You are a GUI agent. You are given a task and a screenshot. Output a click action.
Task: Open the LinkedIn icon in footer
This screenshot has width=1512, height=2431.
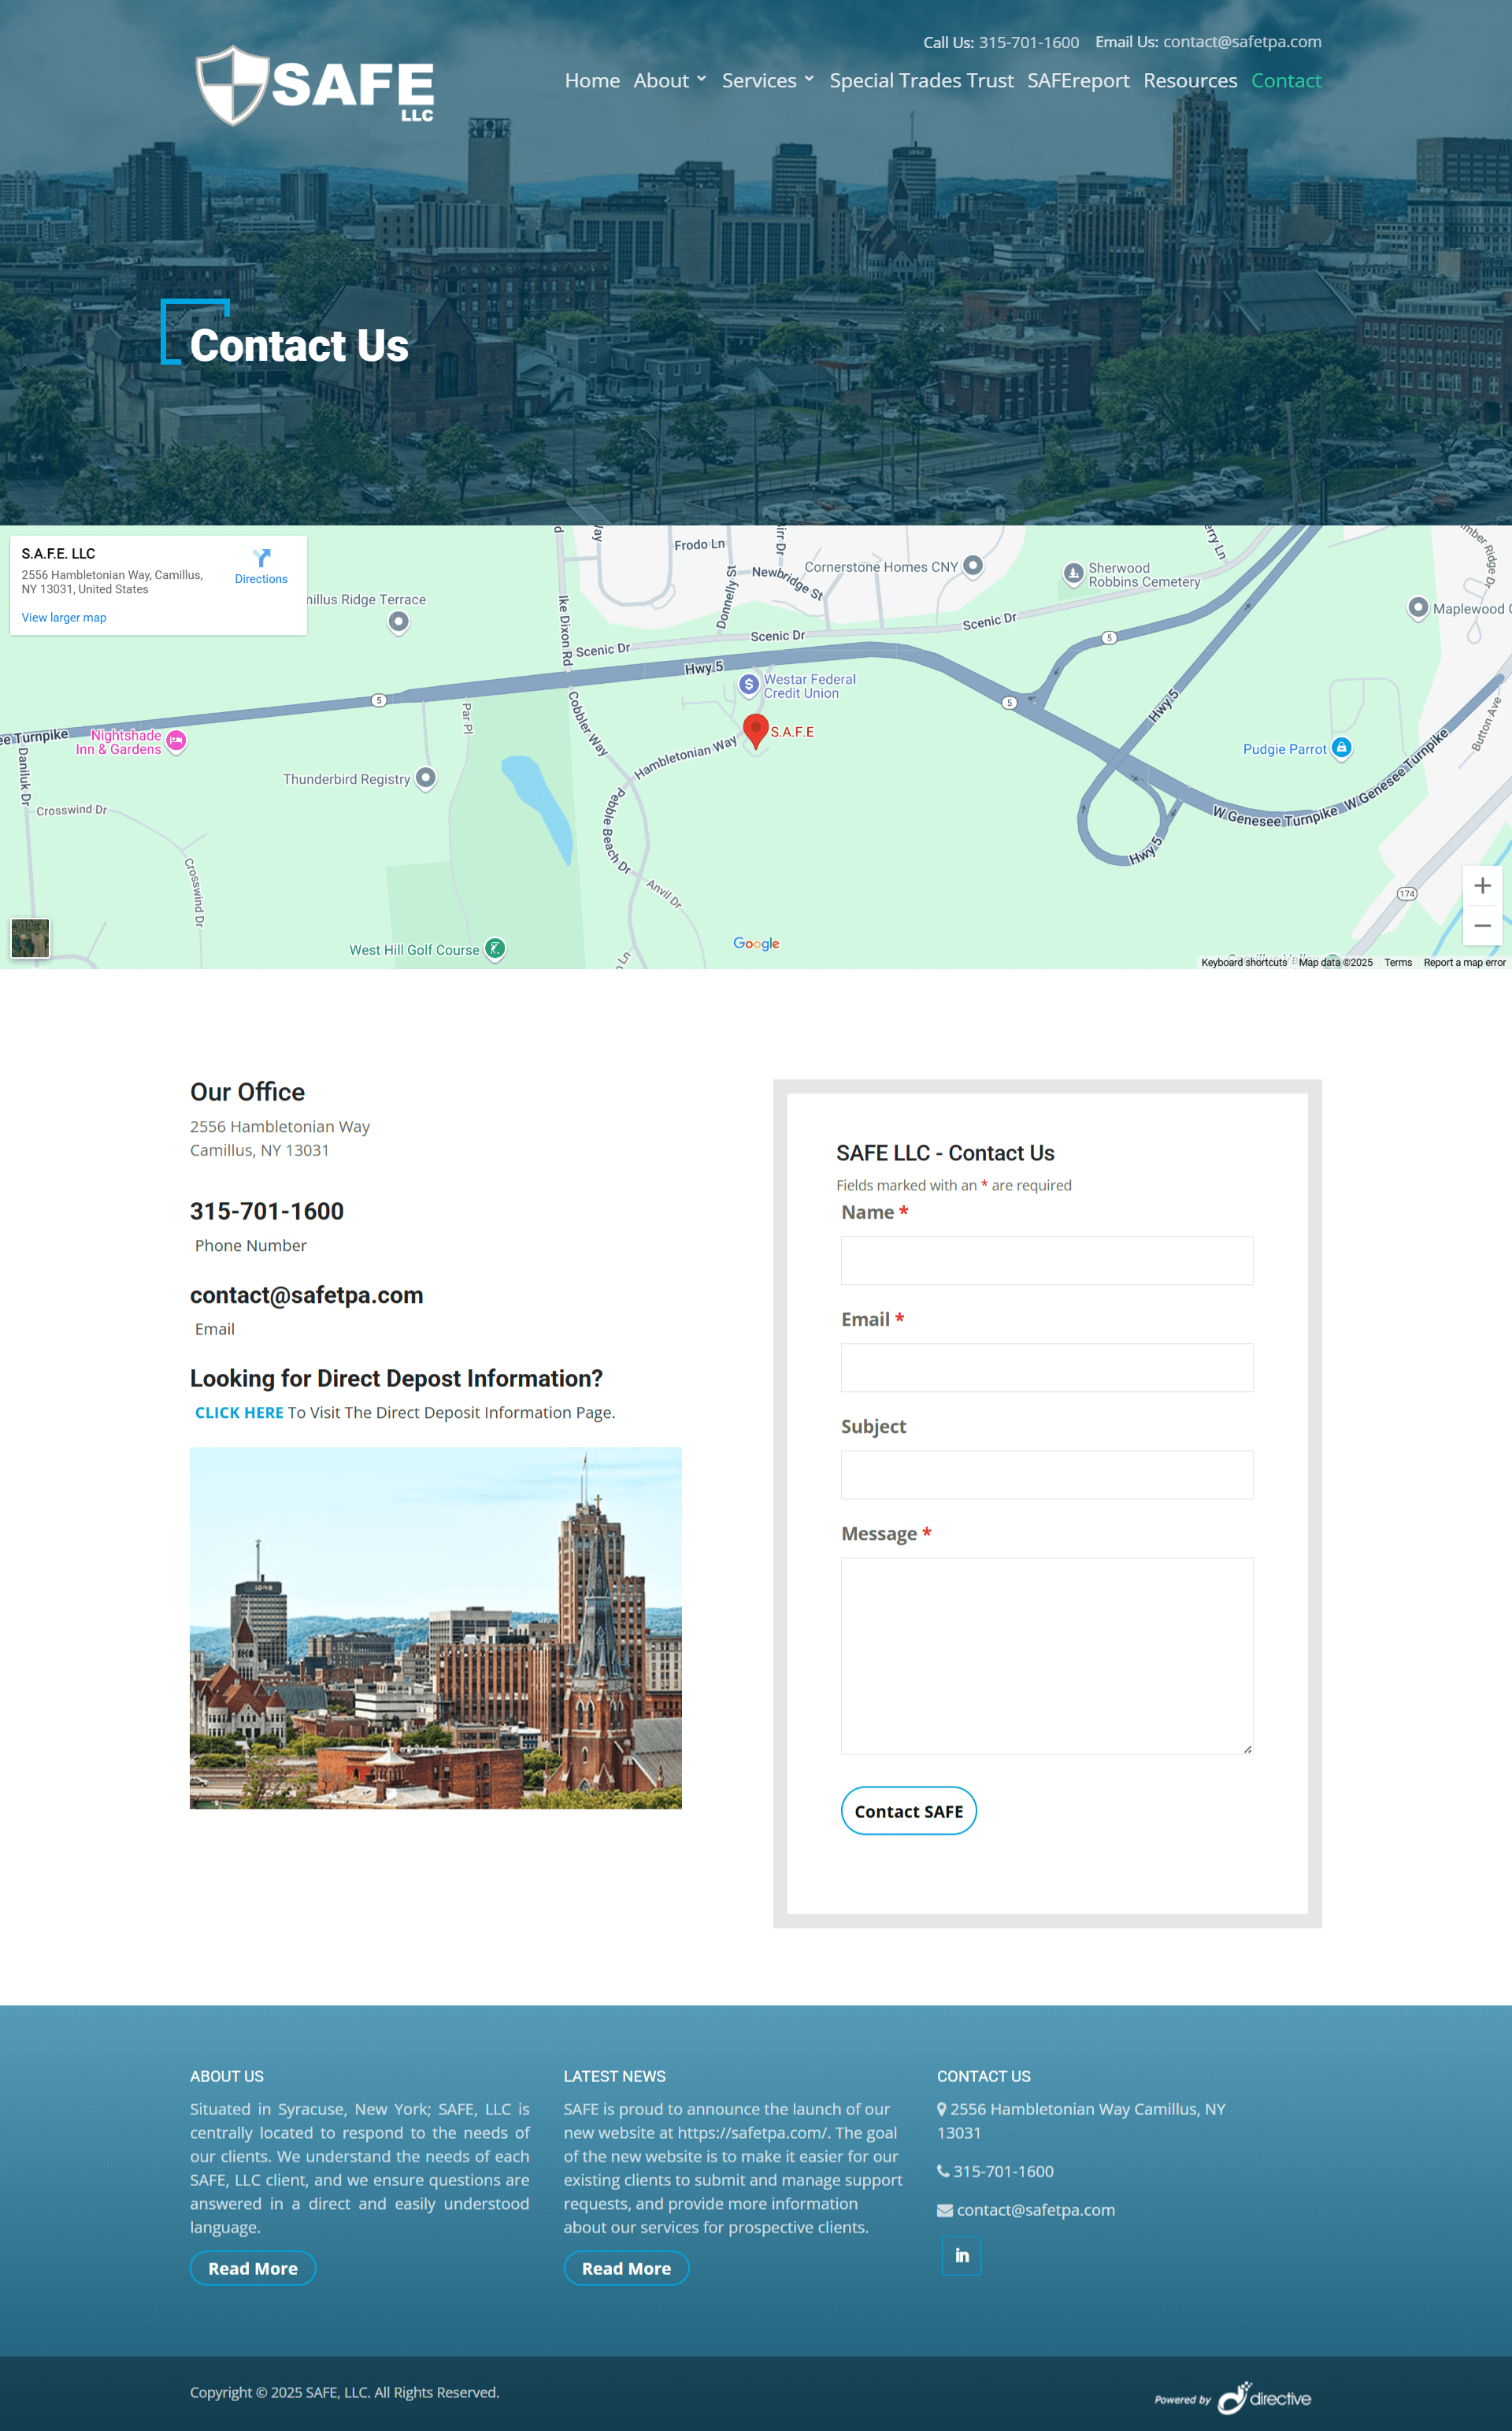tap(961, 2255)
